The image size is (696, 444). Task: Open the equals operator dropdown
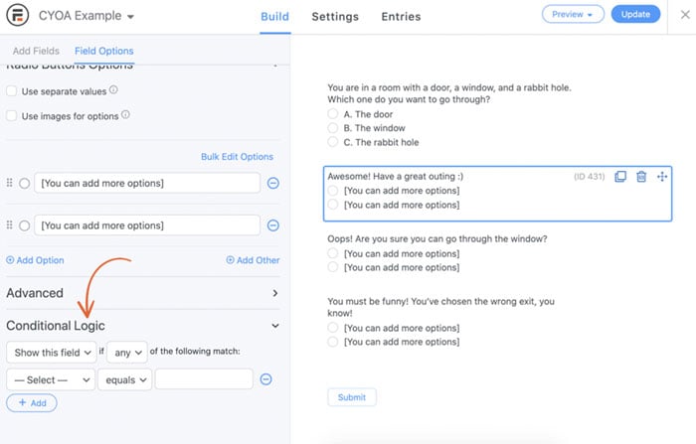[x=125, y=378]
